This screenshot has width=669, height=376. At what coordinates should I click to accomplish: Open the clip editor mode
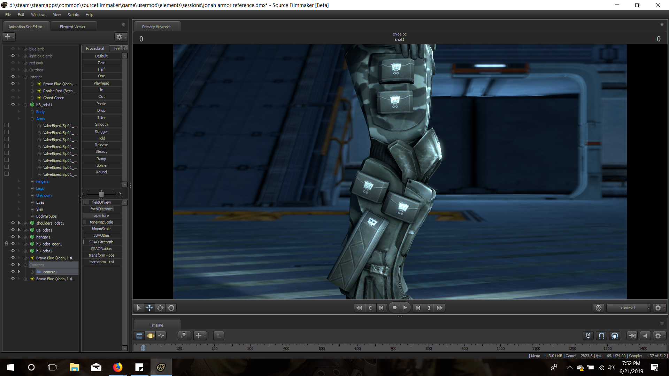(x=139, y=336)
